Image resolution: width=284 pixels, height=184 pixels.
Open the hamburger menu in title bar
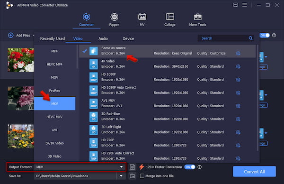[x=245, y=5]
